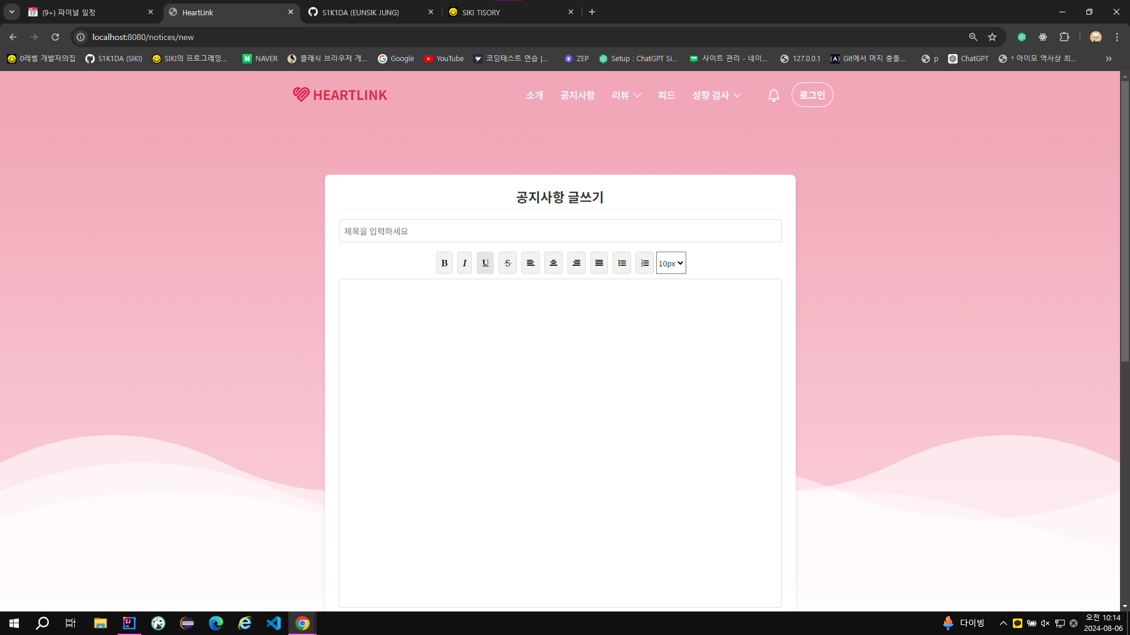Insert a bulleted list
Image resolution: width=1130 pixels, height=635 pixels.
(621, 263)
